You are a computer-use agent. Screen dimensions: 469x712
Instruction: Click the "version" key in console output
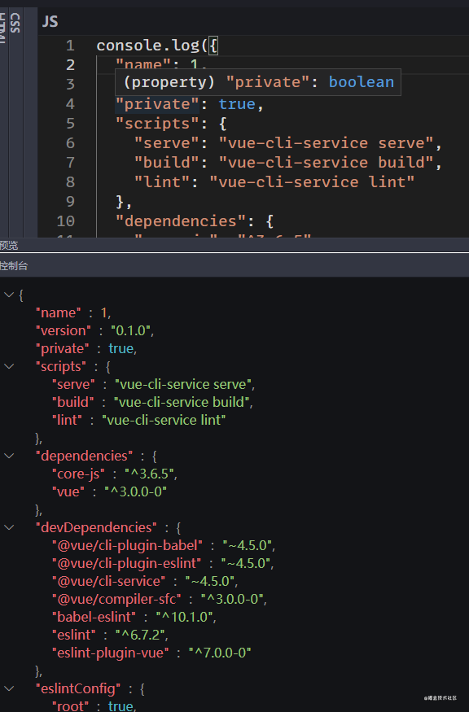64,330
